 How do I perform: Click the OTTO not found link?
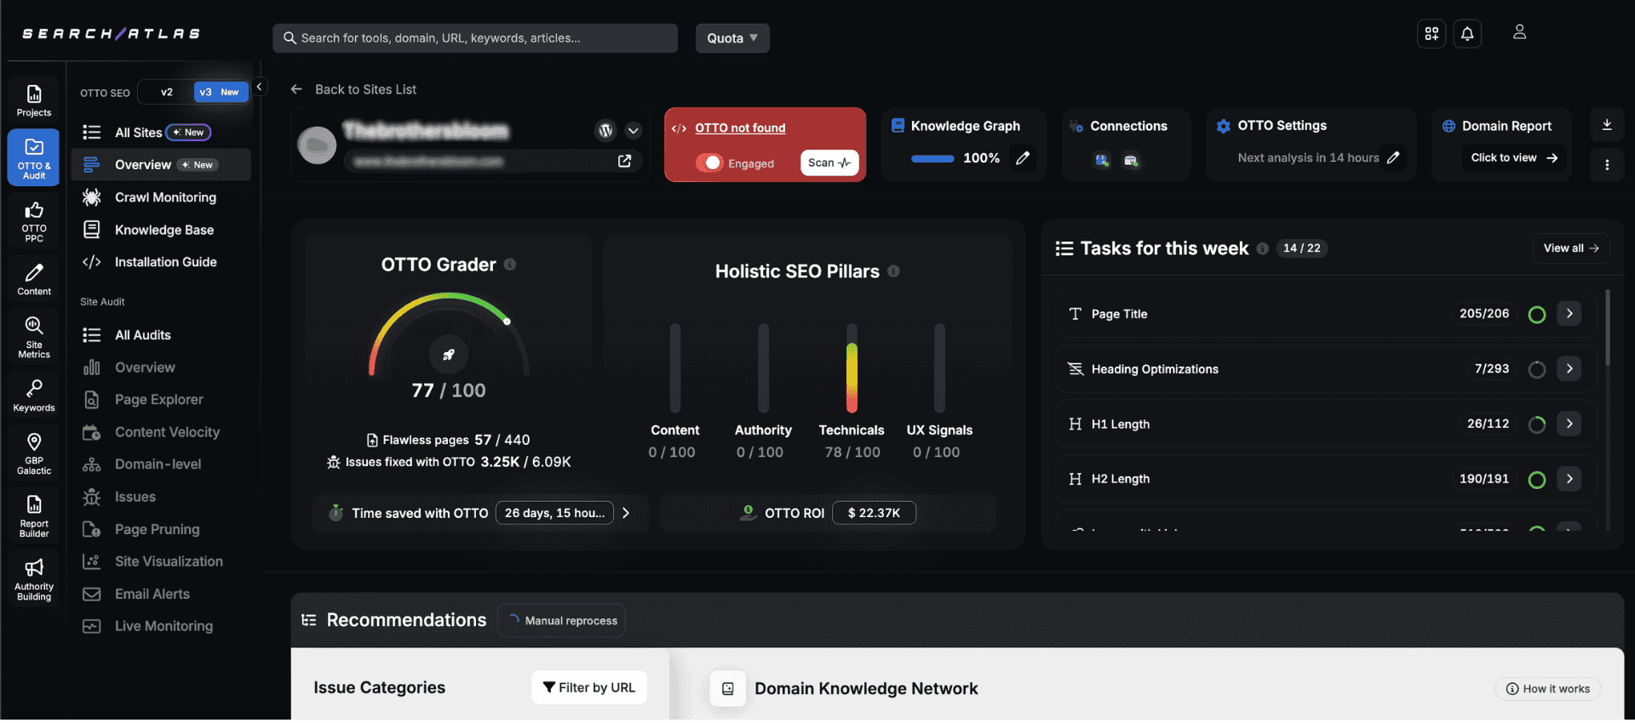point(740,128)
